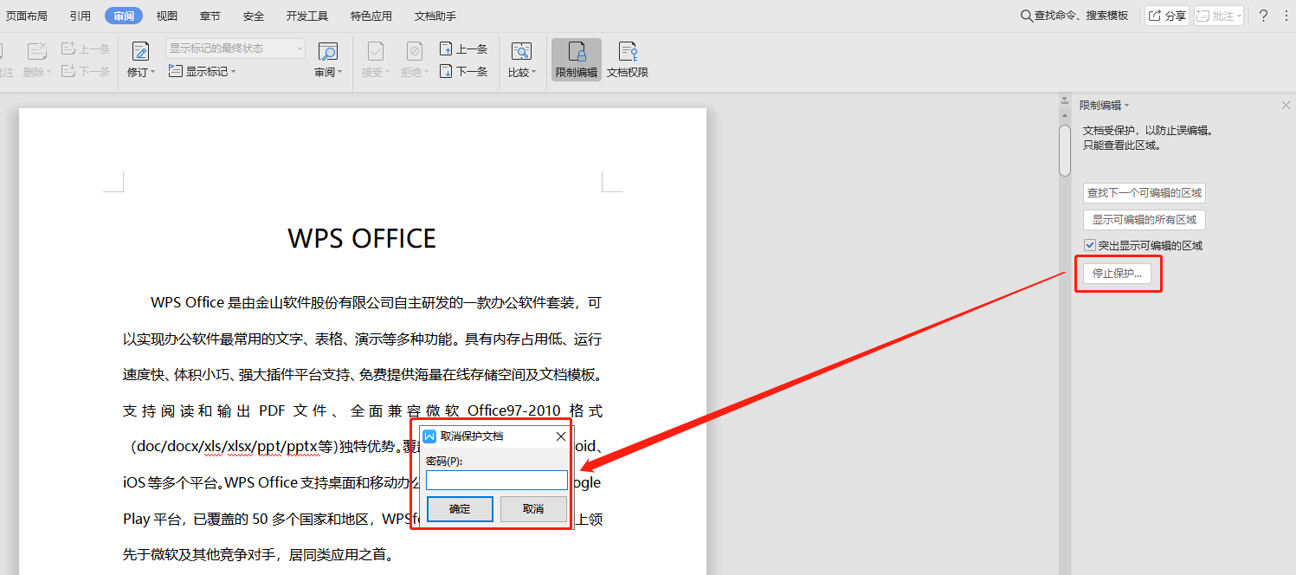This screenshot has height=575, width=1296.
Task: Click the WPS icon in dialog title
Action: pos(429,436)
